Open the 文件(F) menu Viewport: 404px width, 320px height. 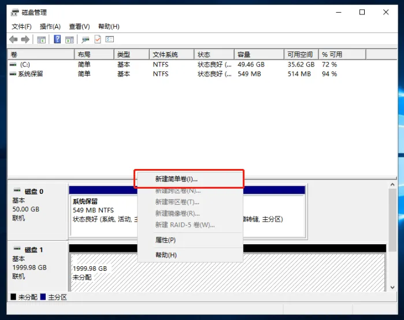coord(21,26)
